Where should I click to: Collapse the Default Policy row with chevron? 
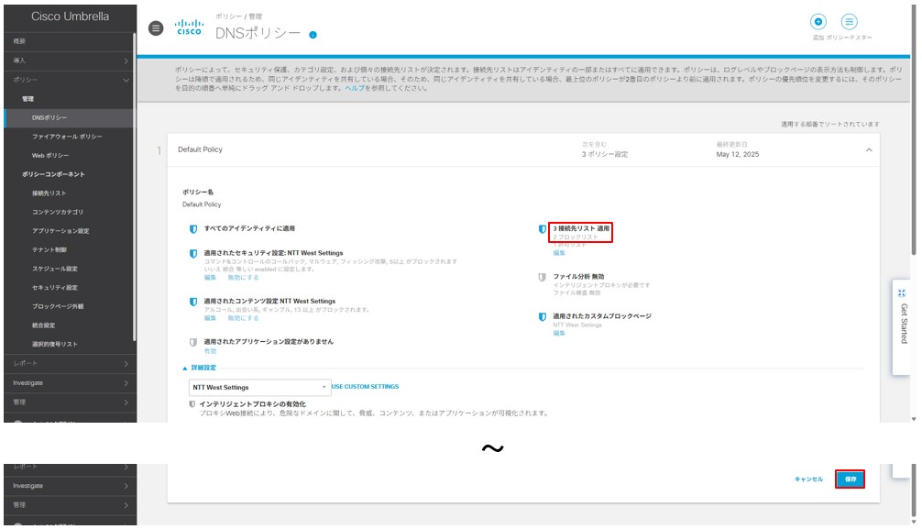[869, 150]
